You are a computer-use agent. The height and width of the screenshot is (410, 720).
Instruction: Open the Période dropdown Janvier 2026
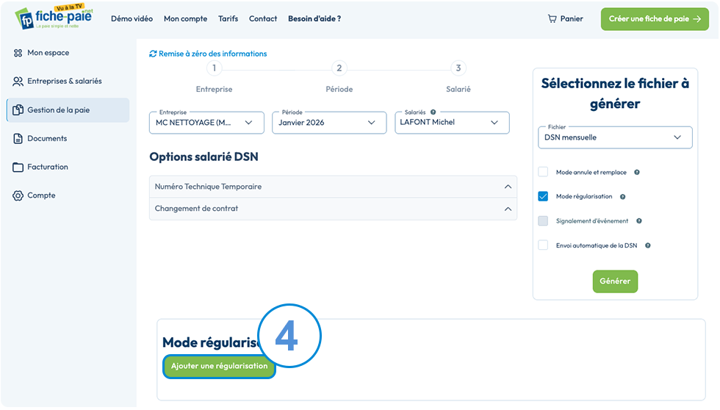(329, 123)
